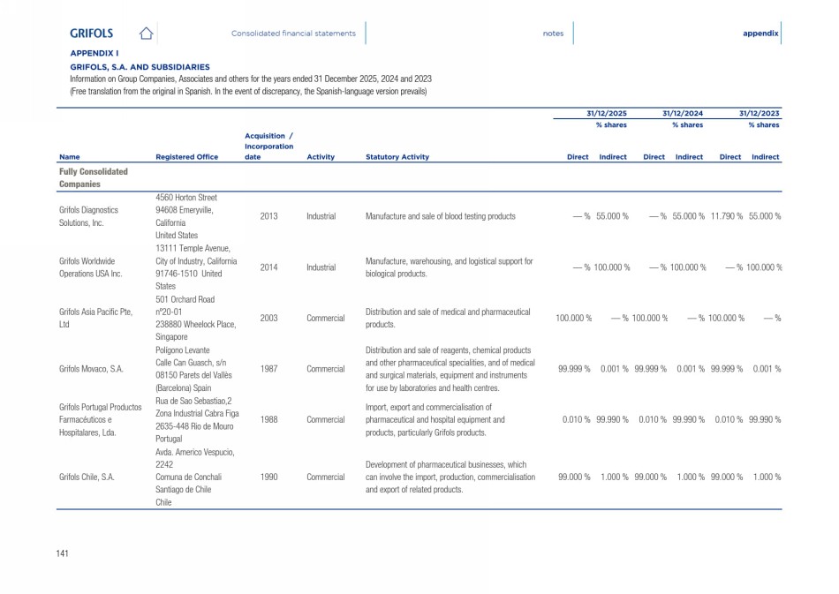Click the 31/12/2023 column group header
Screen dimensions: 839x594
pyautogui.click(x=760, y=113)
